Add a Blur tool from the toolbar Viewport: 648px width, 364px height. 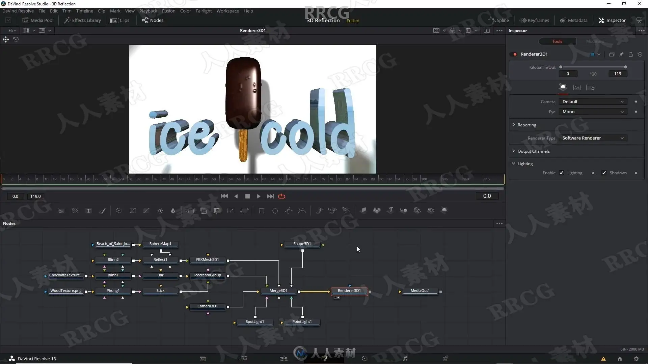coord(173,211)
